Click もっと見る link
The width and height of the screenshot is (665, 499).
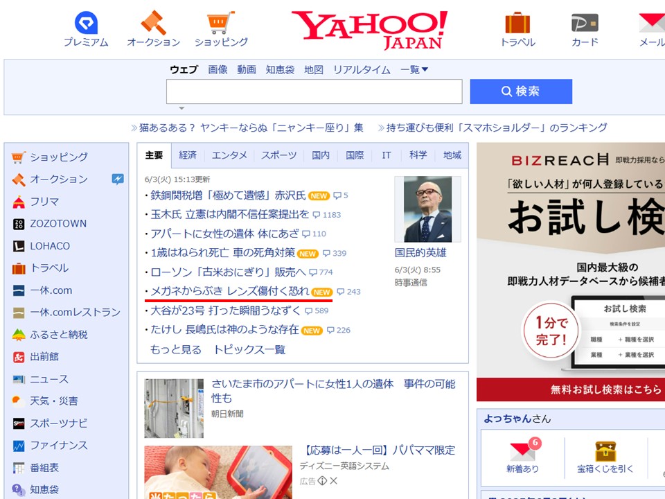(175, 349)
